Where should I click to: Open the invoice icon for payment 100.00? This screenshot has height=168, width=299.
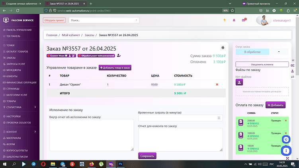(x=241, y=148)
